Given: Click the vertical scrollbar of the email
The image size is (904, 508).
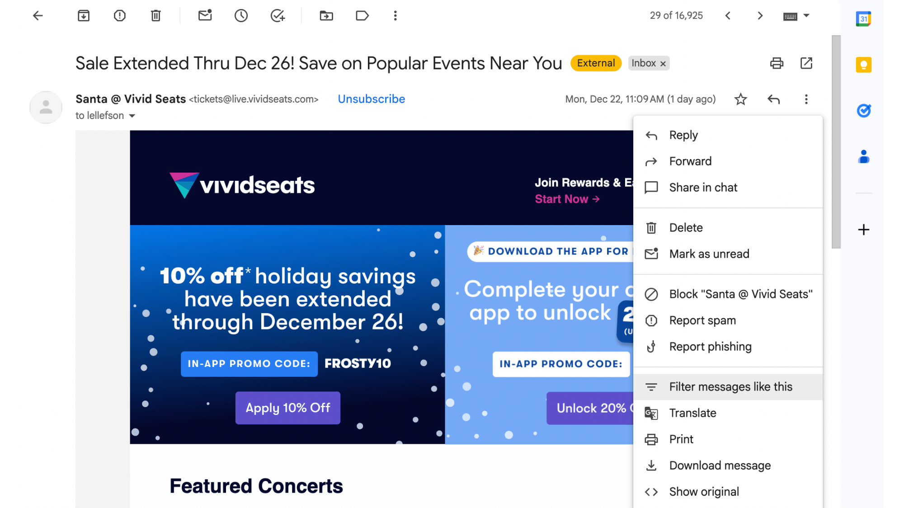Looking at the screenshot, I should [x=836, y=142].
